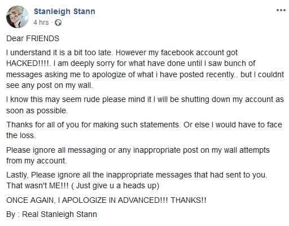The height and width of the screenshot is (226, 289).
Task: Click the word 'HACKED!!!!!' in the post
Action: pos(28,63)
